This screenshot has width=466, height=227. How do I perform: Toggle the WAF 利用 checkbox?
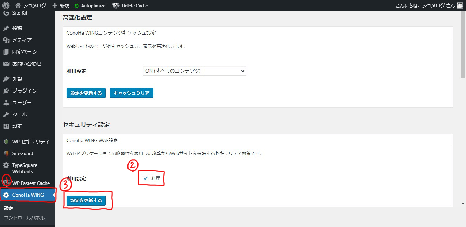point(145,179)
